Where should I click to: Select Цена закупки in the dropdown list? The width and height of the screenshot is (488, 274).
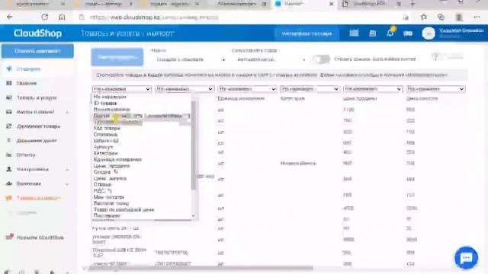110,178
